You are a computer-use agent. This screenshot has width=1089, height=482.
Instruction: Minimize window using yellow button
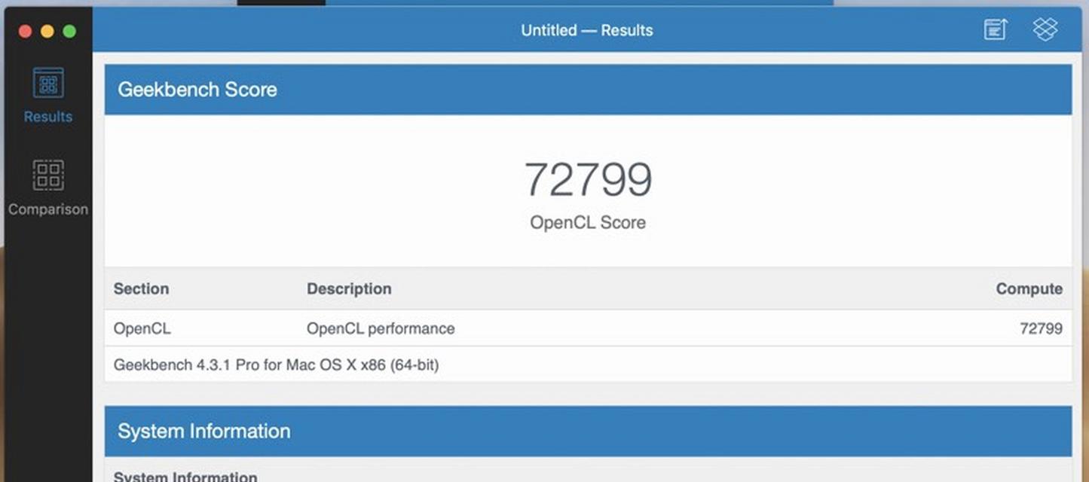47,31
